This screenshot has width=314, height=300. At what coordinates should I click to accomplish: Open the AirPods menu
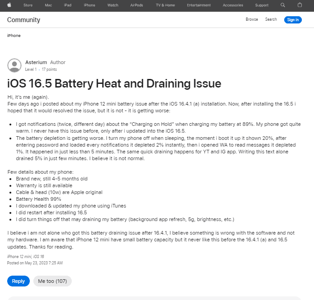click(x=137, y=5)
